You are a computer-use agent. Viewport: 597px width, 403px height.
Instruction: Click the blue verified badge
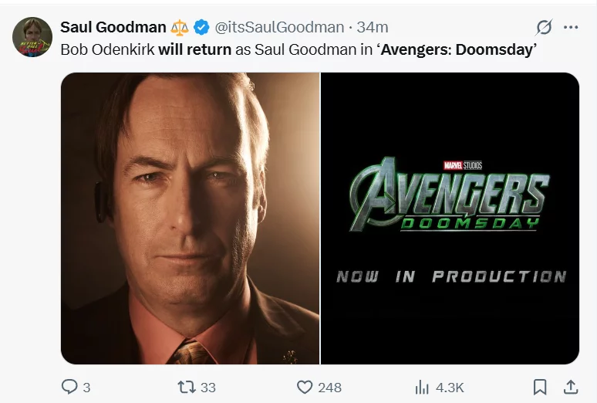click(201, 28)
